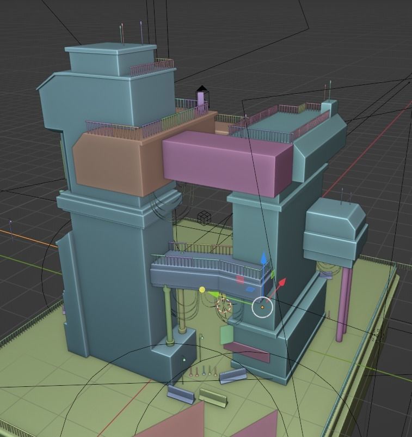The height and width of the screenshot is (437, 412).
Task: Select the yellow sphere under the bridge
Action: coord(202,290)
